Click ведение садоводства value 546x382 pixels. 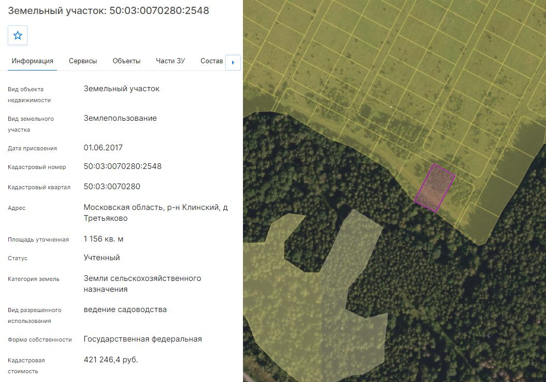(x=125, y=309)
